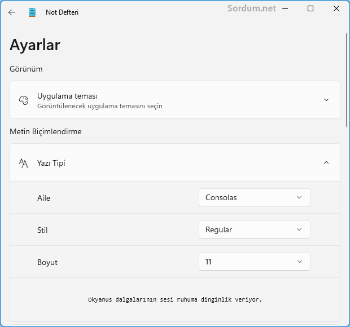Click the Aile row label
The width and height of the screenshot is (350, 327).
(x=43, y=198)
